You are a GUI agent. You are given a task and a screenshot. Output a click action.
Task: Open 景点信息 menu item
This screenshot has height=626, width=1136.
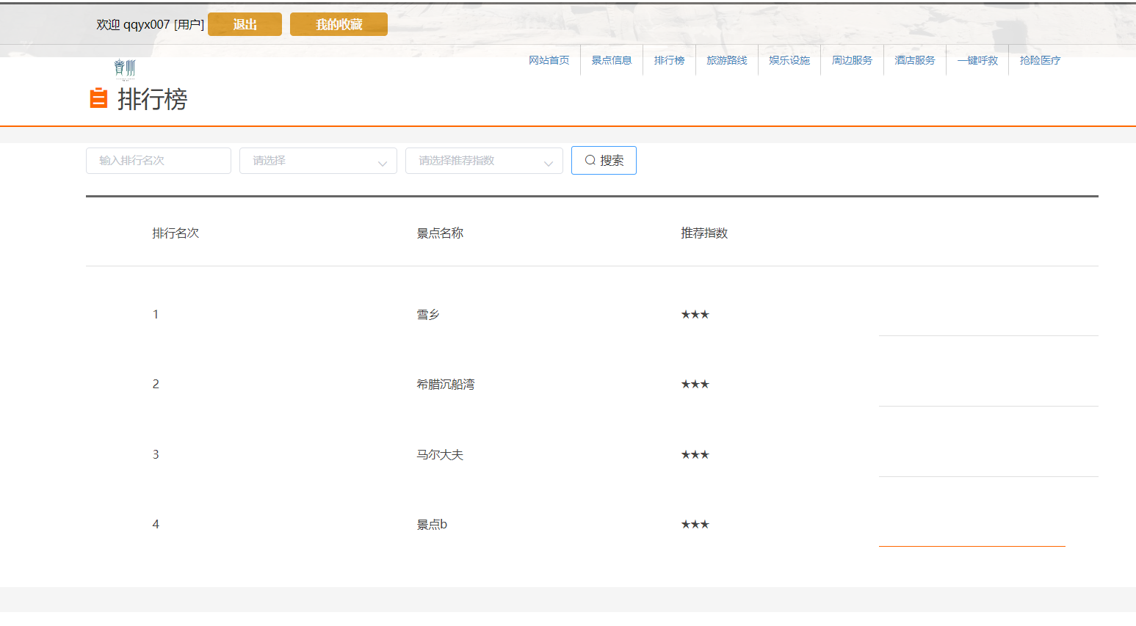[x=612, y=60]
